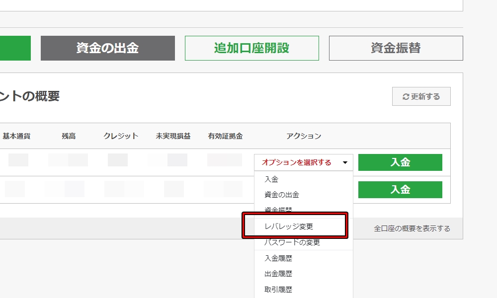Screen dimensions: 497x298
Task: Open 出金履歴 in the dropdown menu
Action: (277, 274)
